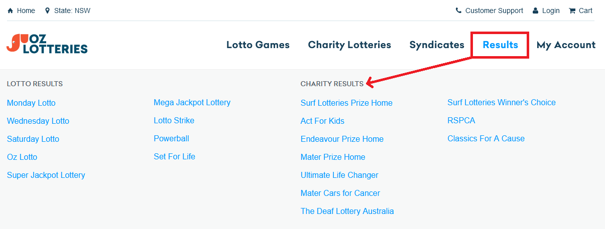Select The Deaf Lottery Australia link

click(347, 211)
